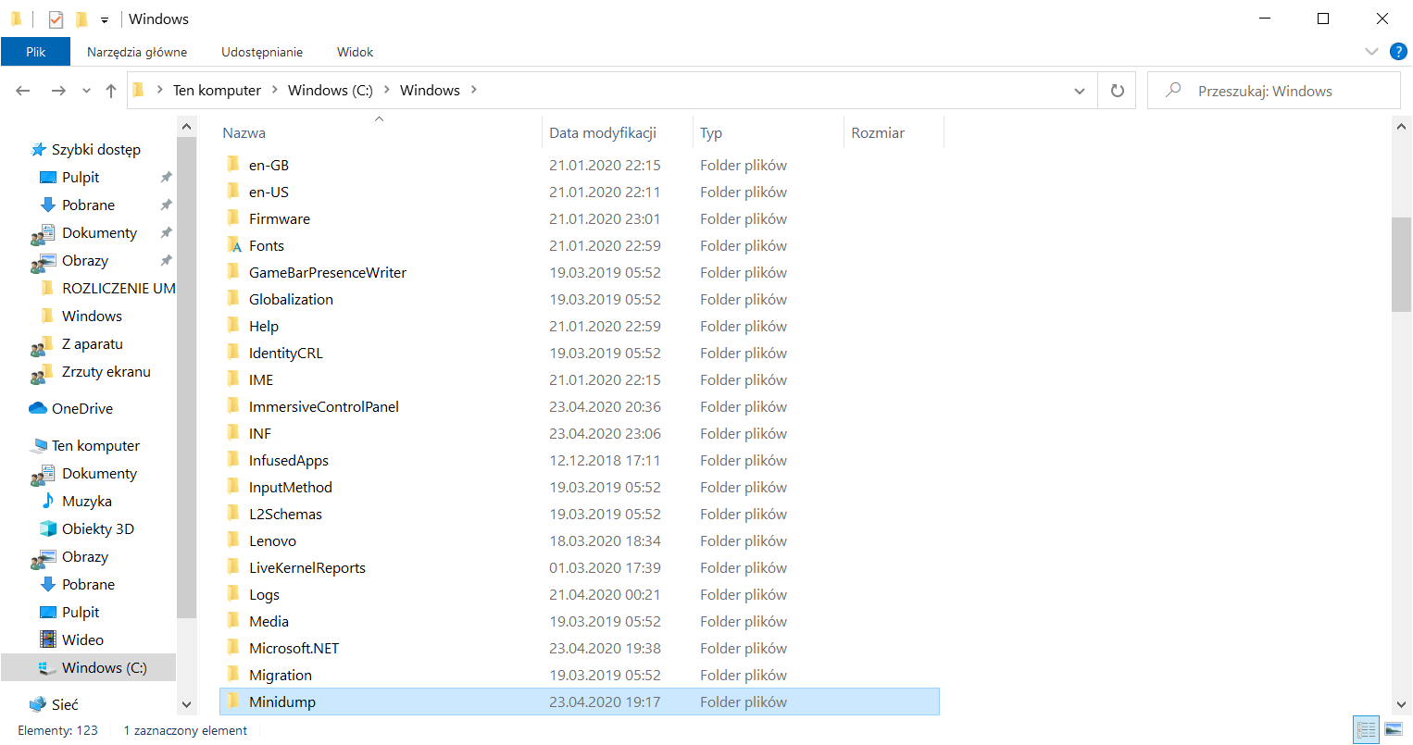Select the InfusedApps folder
The image size is (1413, 745).
pos(579,460)
